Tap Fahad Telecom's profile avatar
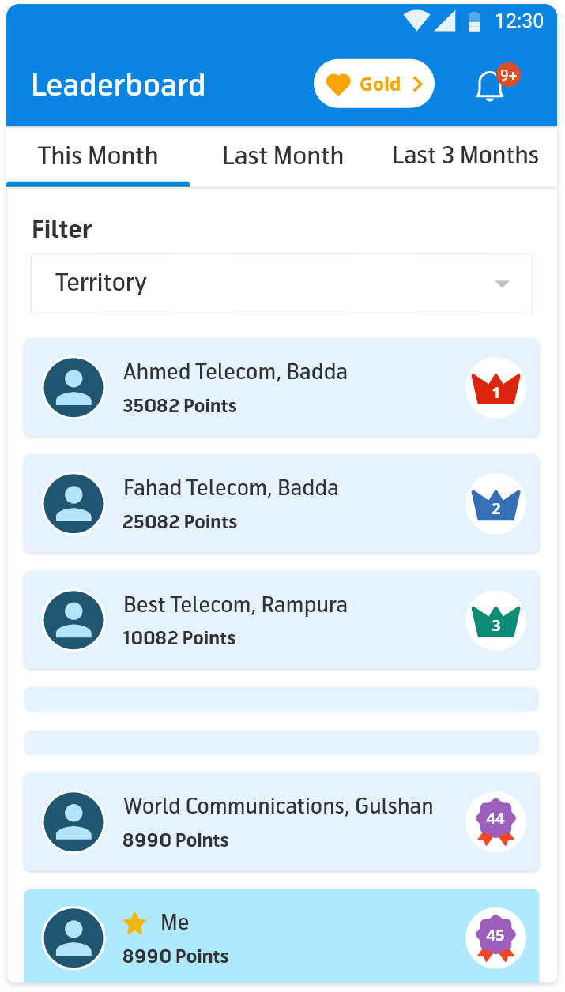The image size is (565, 992). pos(73,504)
